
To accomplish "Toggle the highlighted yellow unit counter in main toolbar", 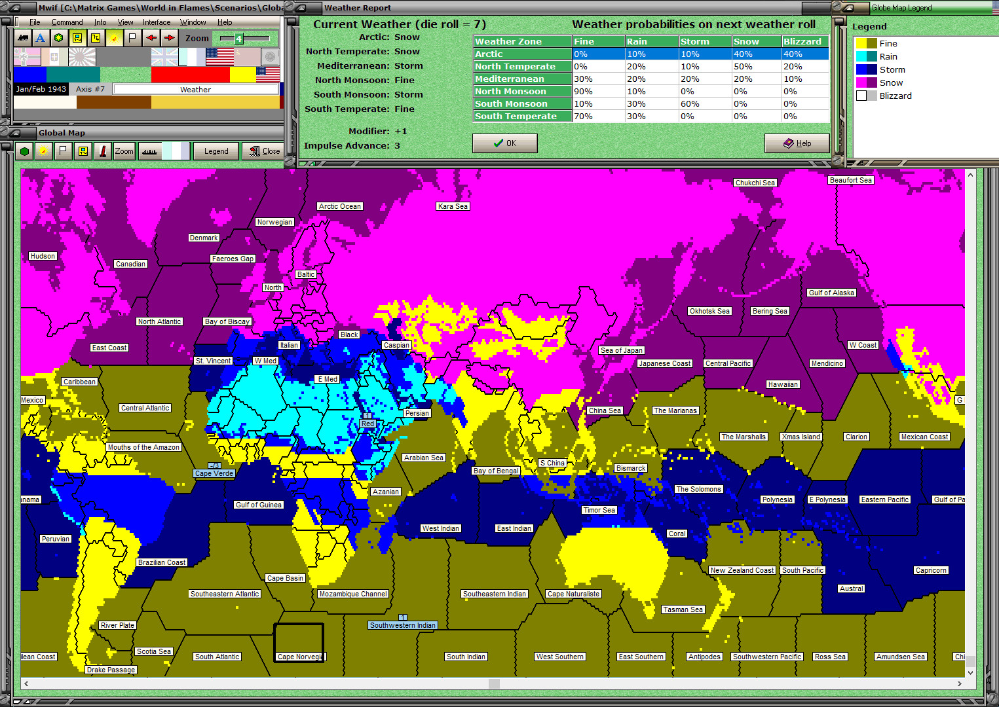I will click(77, 38).
